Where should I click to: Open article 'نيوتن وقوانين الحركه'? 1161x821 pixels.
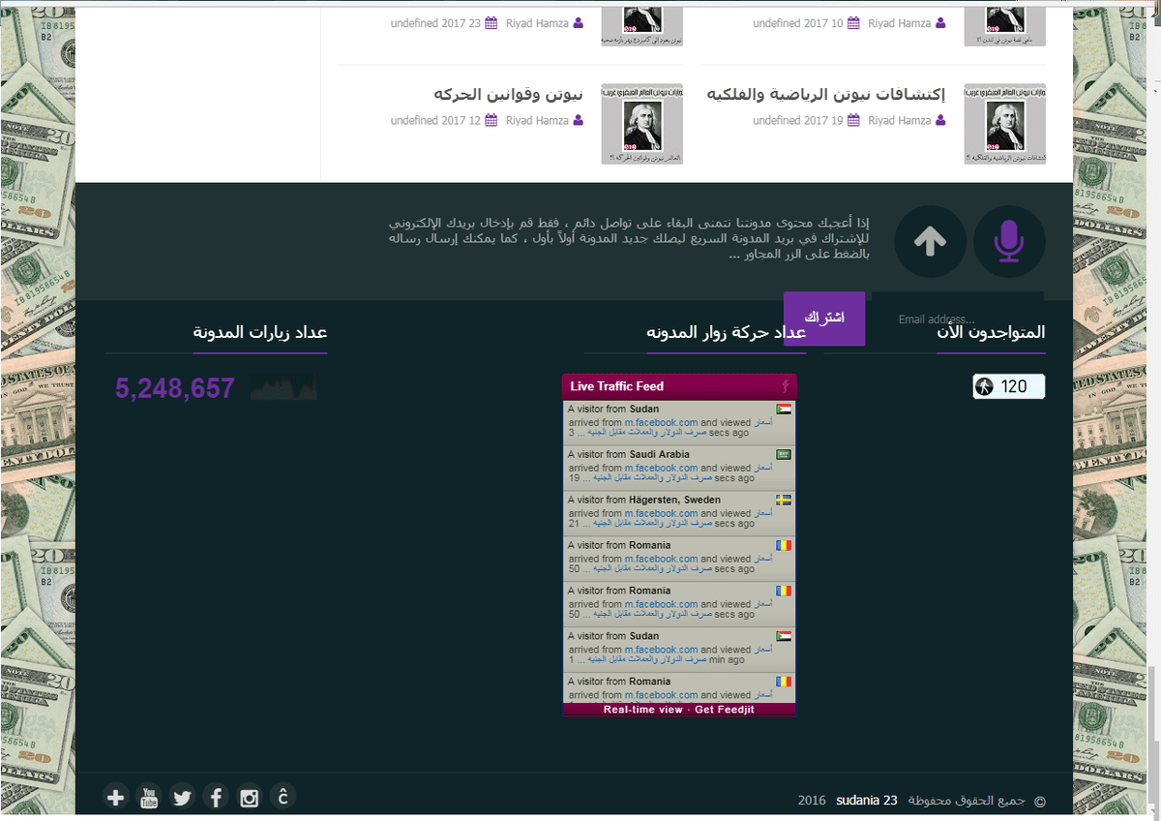coord(509,94)
